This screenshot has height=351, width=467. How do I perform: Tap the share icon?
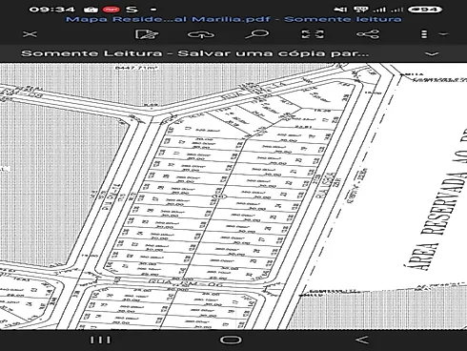(368, 34)
